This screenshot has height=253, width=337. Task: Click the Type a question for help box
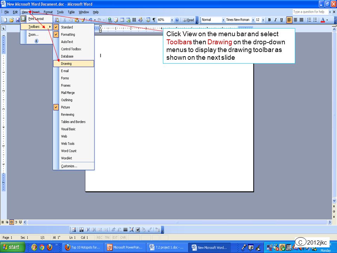310,12
